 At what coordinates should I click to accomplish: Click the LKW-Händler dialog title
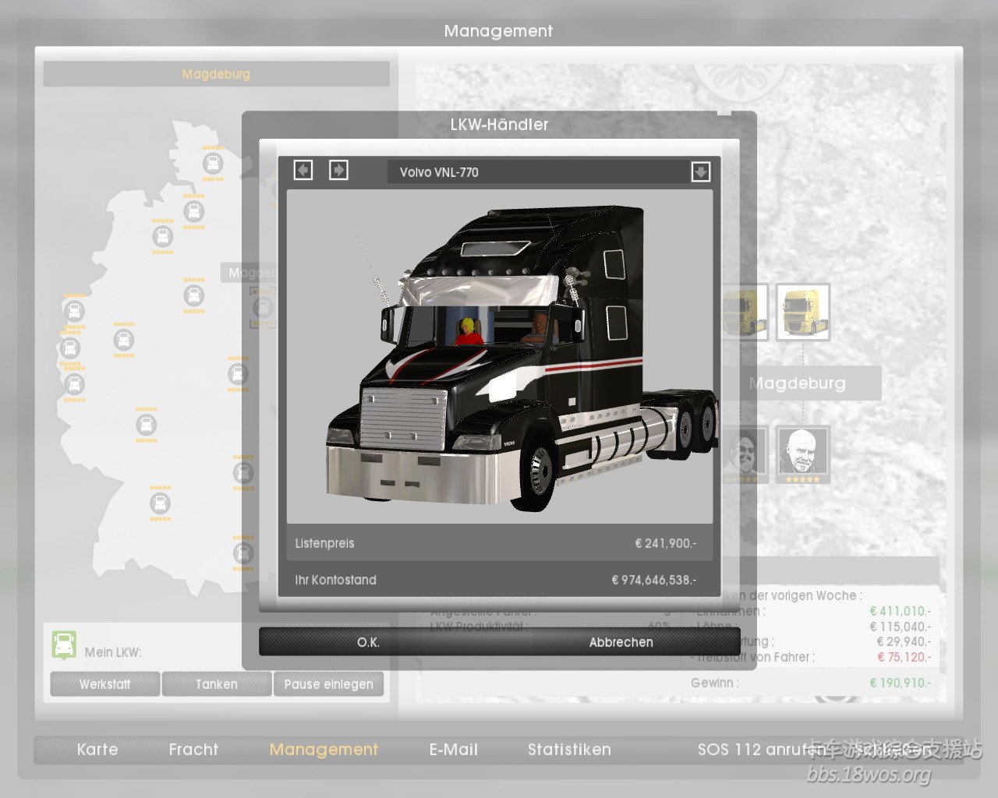pos(499,125)
